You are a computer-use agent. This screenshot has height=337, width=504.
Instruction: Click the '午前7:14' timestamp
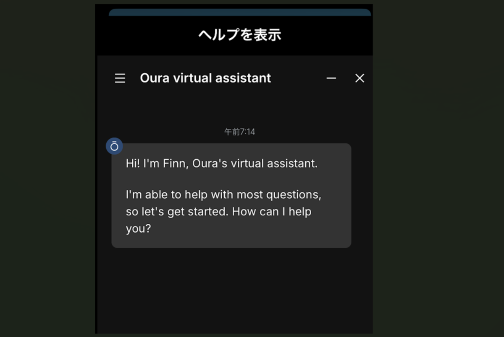239,132
